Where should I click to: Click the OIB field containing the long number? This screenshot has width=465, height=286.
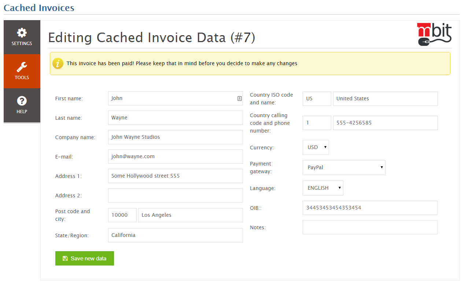[x=370, y=208]
